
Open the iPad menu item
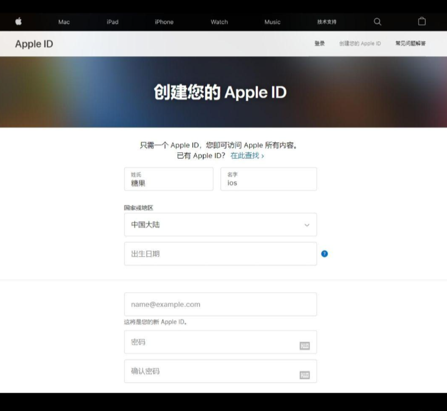click(112, 22)
